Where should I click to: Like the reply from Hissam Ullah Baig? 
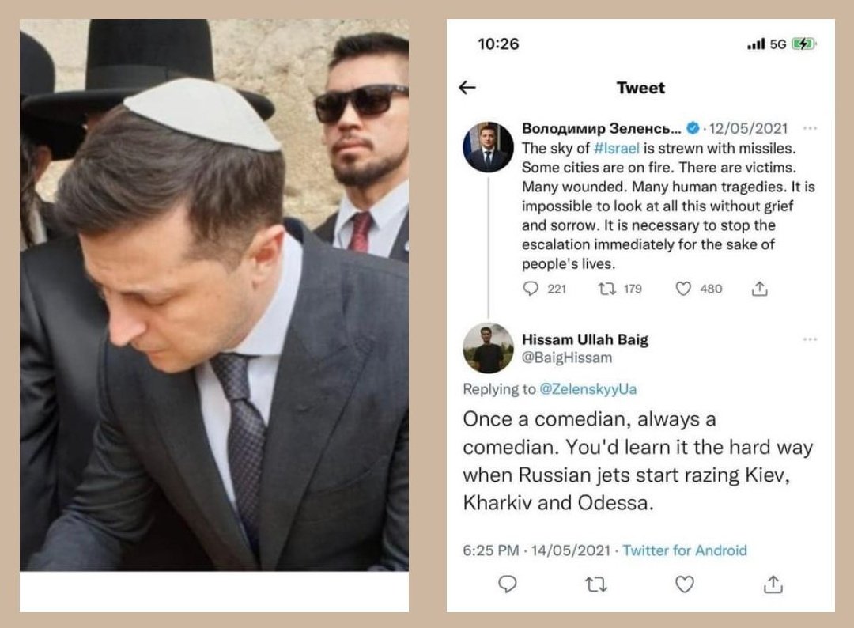pyautogui.click(x=685, y=584)
